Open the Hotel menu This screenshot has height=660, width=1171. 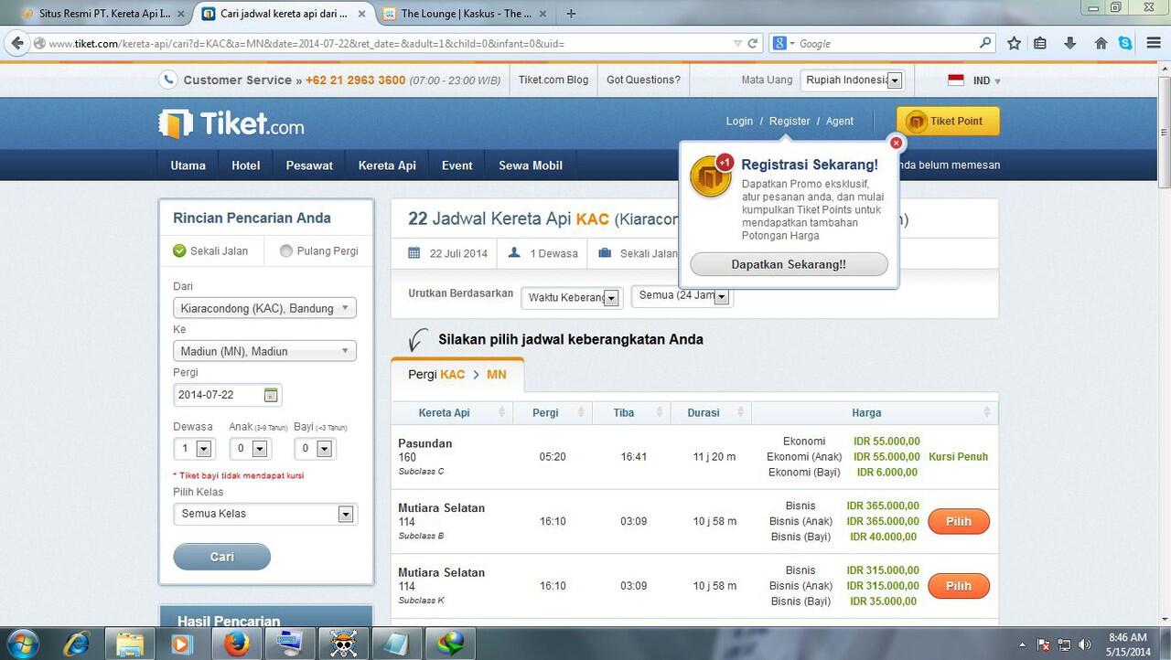246,165
